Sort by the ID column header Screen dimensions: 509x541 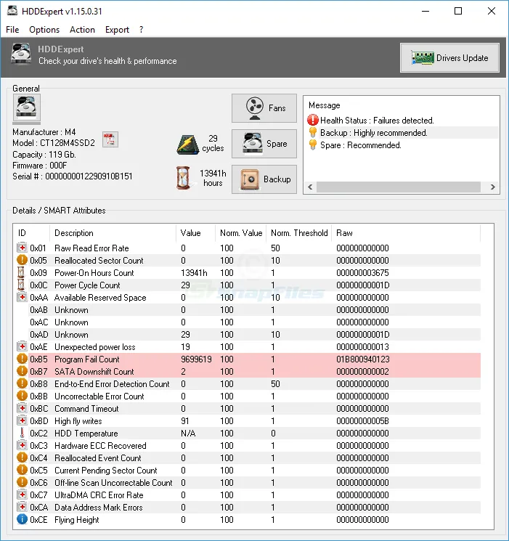pyautogui.click(x=32, y=233)
